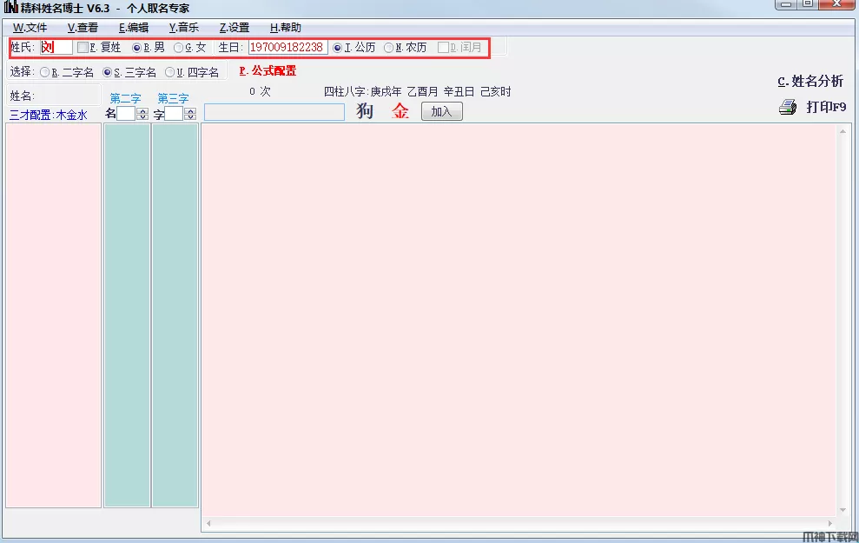This screenshot has width=859, height=543.
Task: Decrease the 名 second-character stroke stepper
Action: (142, 116)
